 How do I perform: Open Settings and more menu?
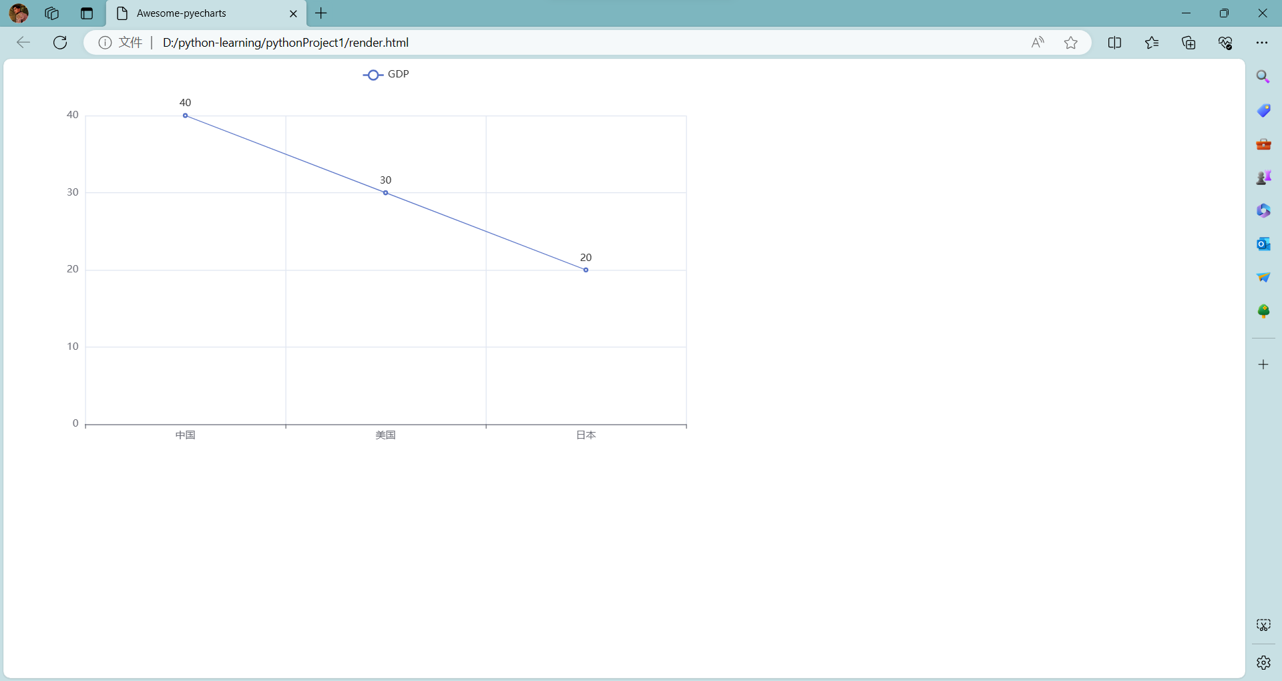pyautogui.click(x=1262, y=43)
